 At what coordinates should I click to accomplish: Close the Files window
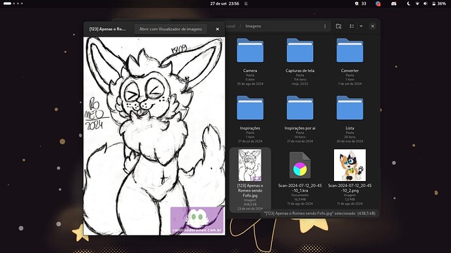[373, 26]
